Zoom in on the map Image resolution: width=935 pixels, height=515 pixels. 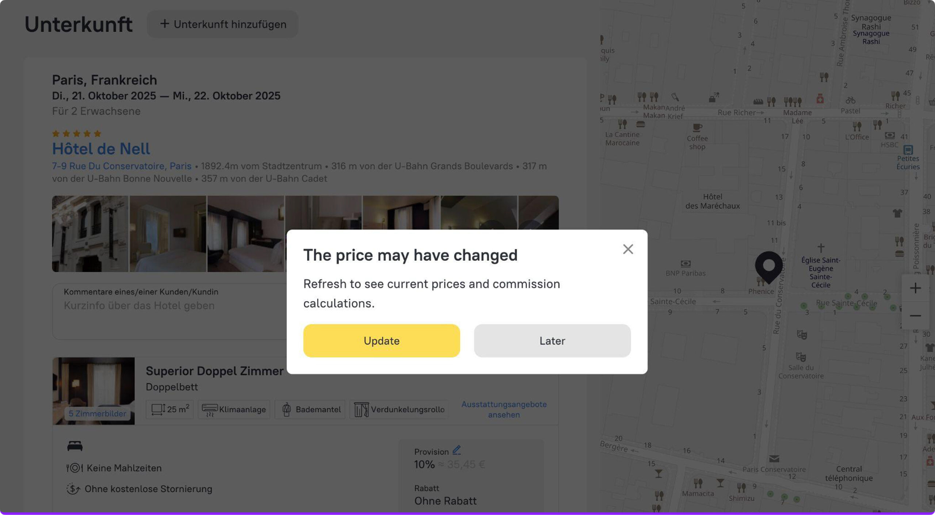click(915, 288)
